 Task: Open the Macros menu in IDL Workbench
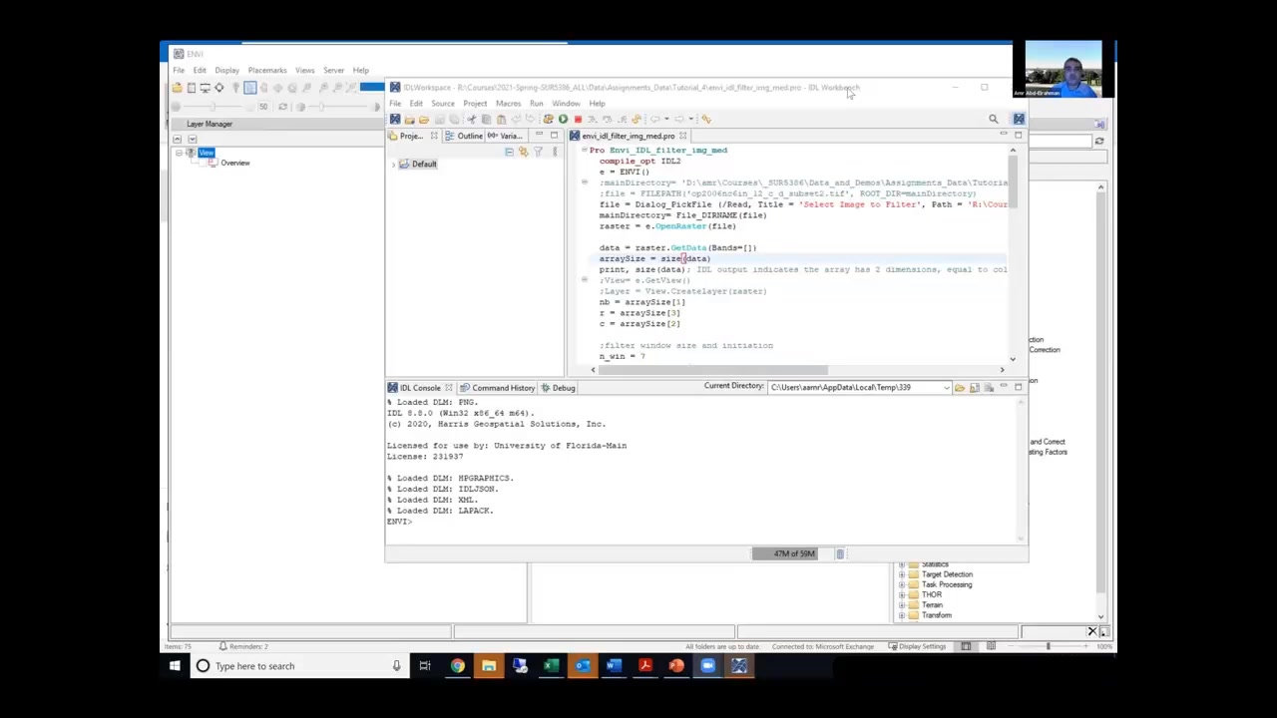[x=508, y=104]
